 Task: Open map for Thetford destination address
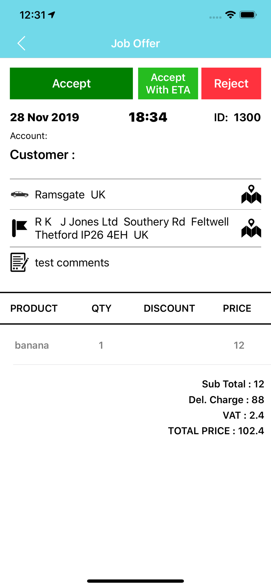pos(251,228)
